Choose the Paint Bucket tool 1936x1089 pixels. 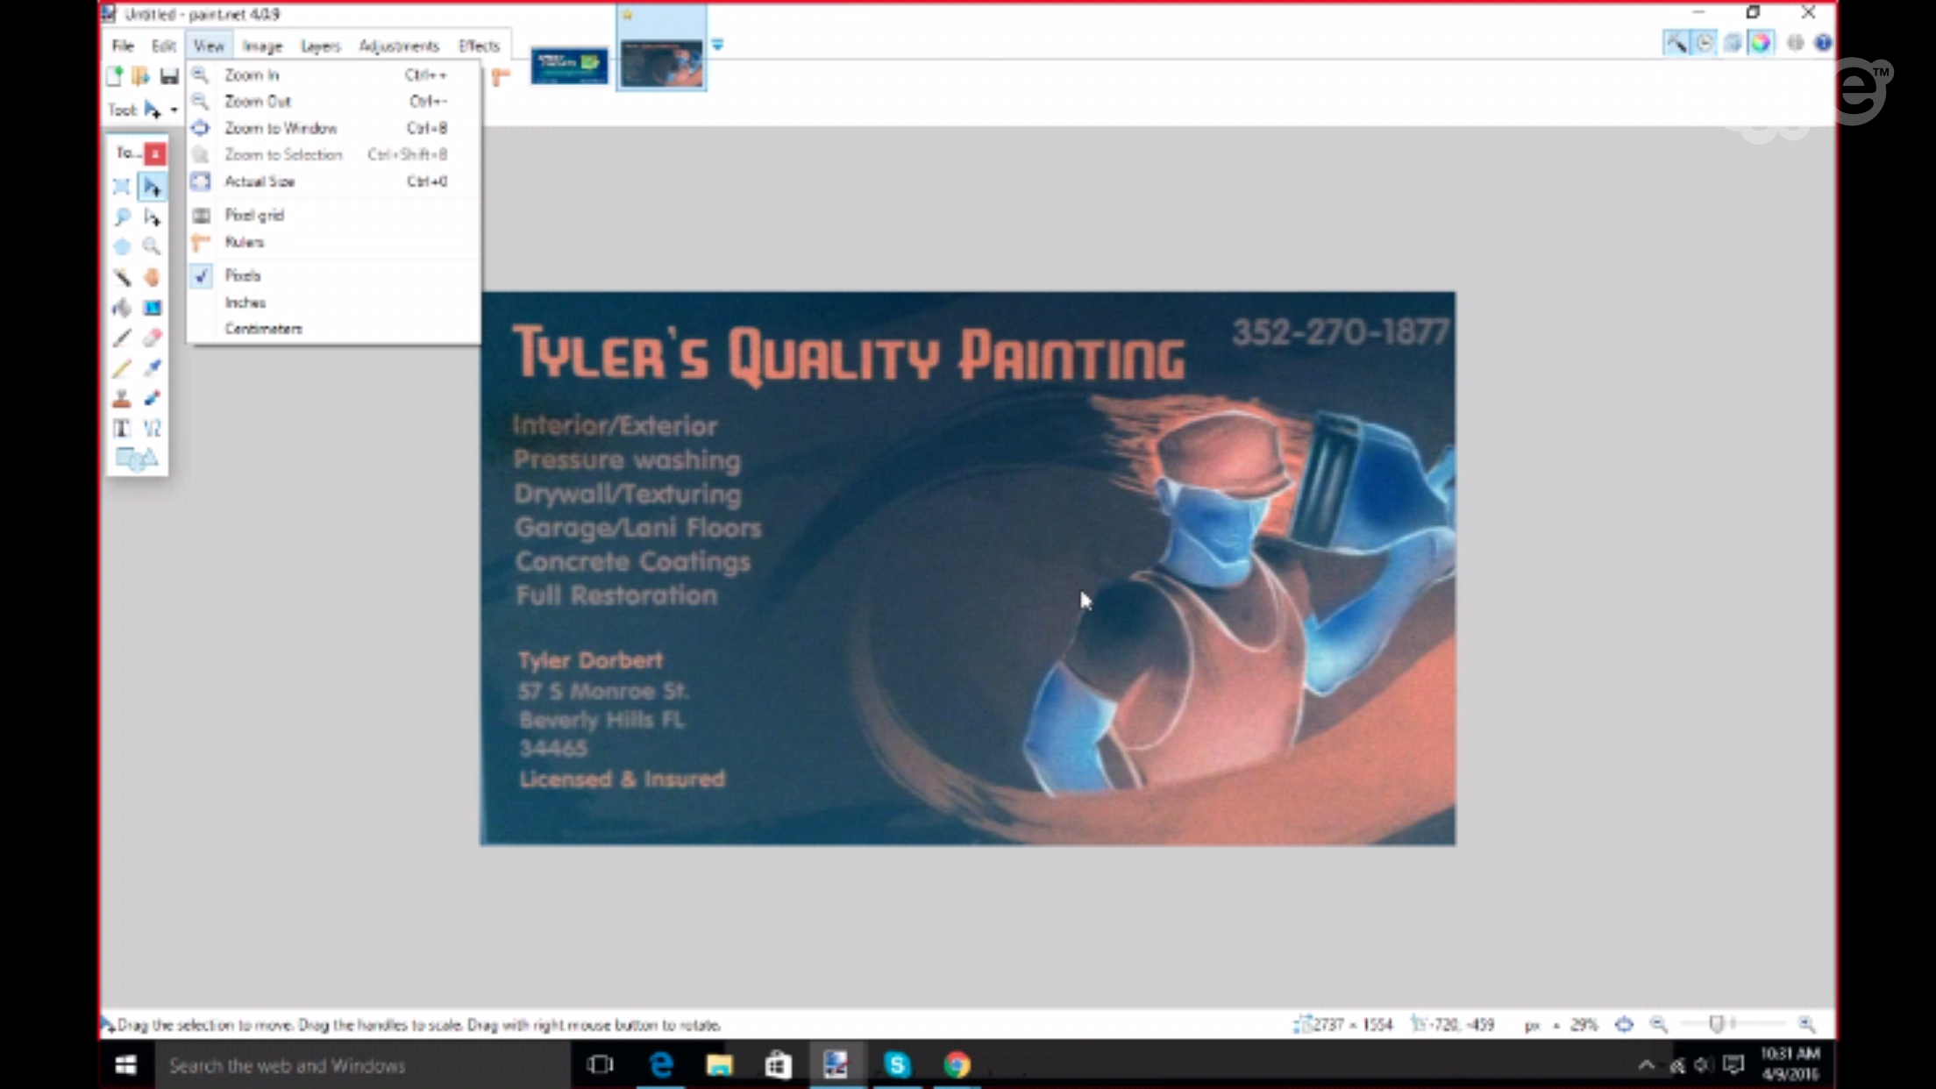coord(122,308)
